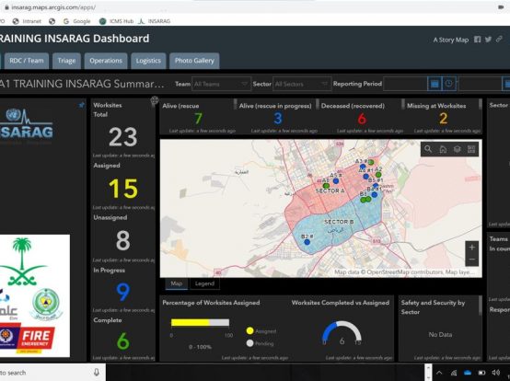Click the Deceased recovered count 6
The height and width of the screenshot is (381, 510).
click(362, 119)
